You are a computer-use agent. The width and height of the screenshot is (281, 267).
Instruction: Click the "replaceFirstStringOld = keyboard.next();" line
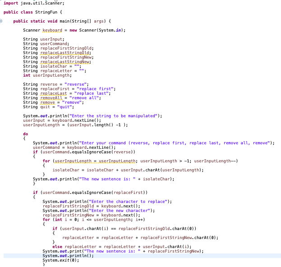click(x=92, y=206)
